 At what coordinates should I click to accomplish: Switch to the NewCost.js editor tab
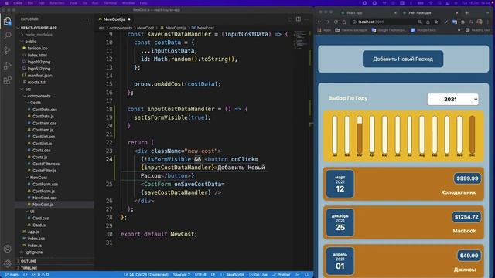tap(114, 19)
